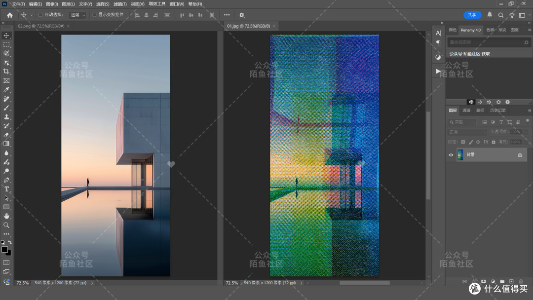Open the search magnifier in top bar
Image resolution: width=533 pixels, height=300 pixels.
coord(501,15)
